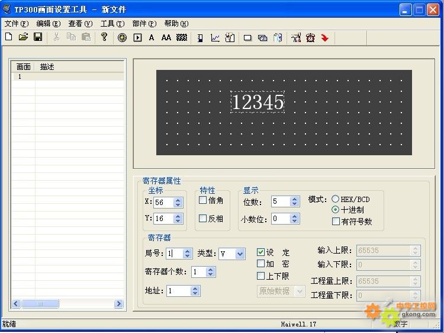The image size is (444, 333).
Task: Select the trend chart component icon
Action: [x=215, y=38]
